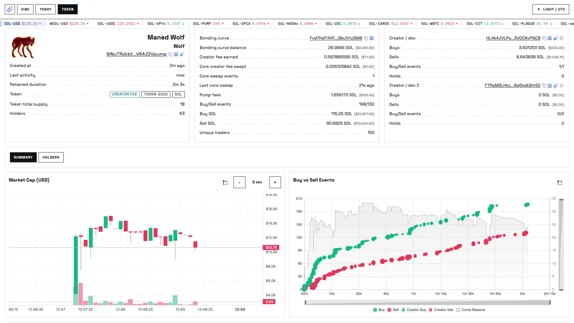The width and height of the screenshot is (574, 323).
Task: Reset zoom on the Market Cap chart
Action: tap(225, 182)
